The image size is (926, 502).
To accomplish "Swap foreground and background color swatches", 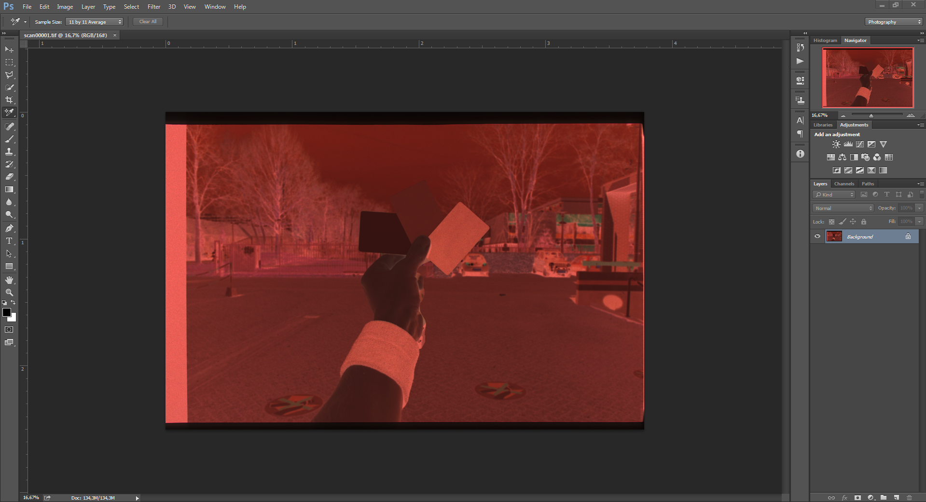I will tap(13, 303).
